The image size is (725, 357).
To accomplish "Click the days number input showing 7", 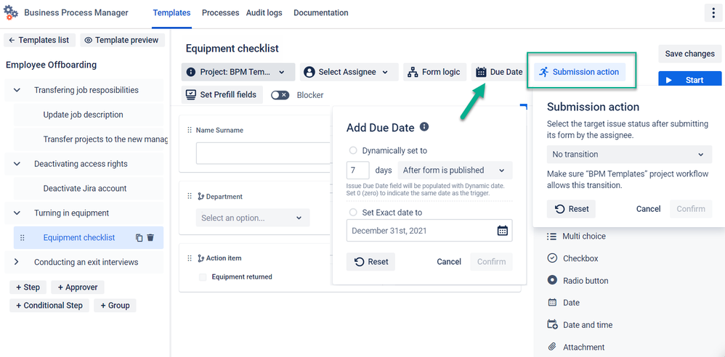I will point(358,171).
